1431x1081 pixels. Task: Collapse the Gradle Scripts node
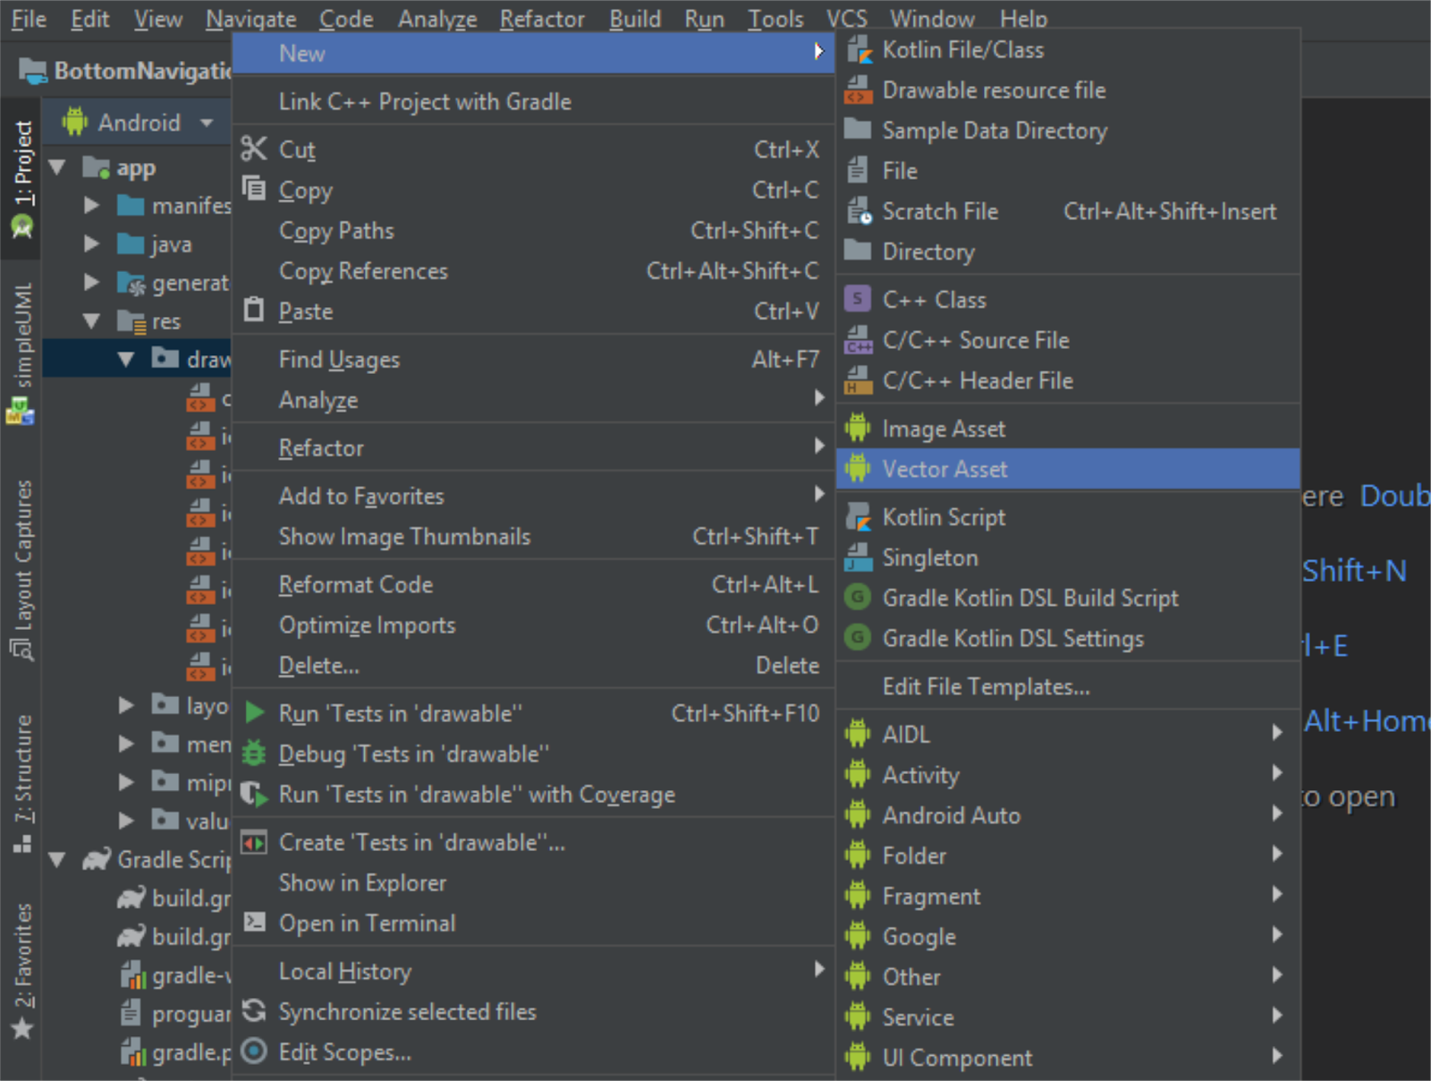[58, 860]
